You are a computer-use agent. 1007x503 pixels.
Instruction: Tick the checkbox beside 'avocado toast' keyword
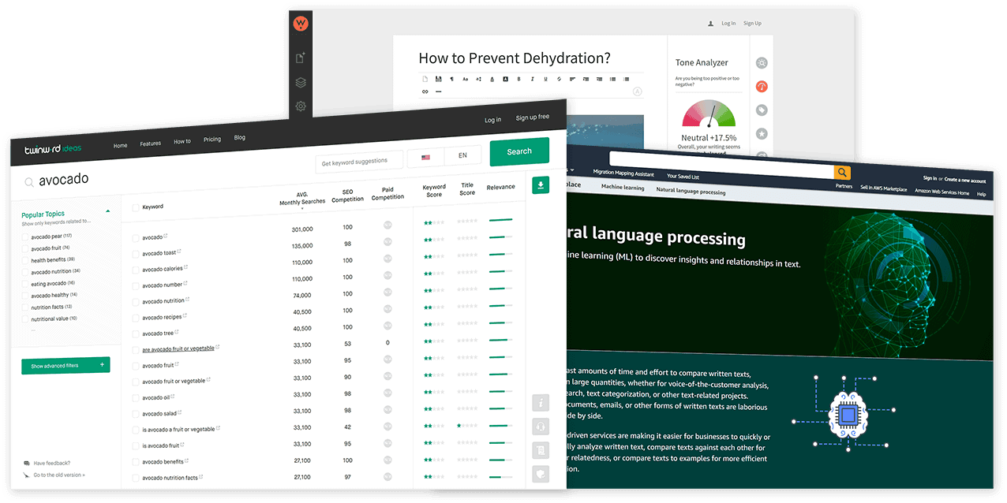[136, 254]
